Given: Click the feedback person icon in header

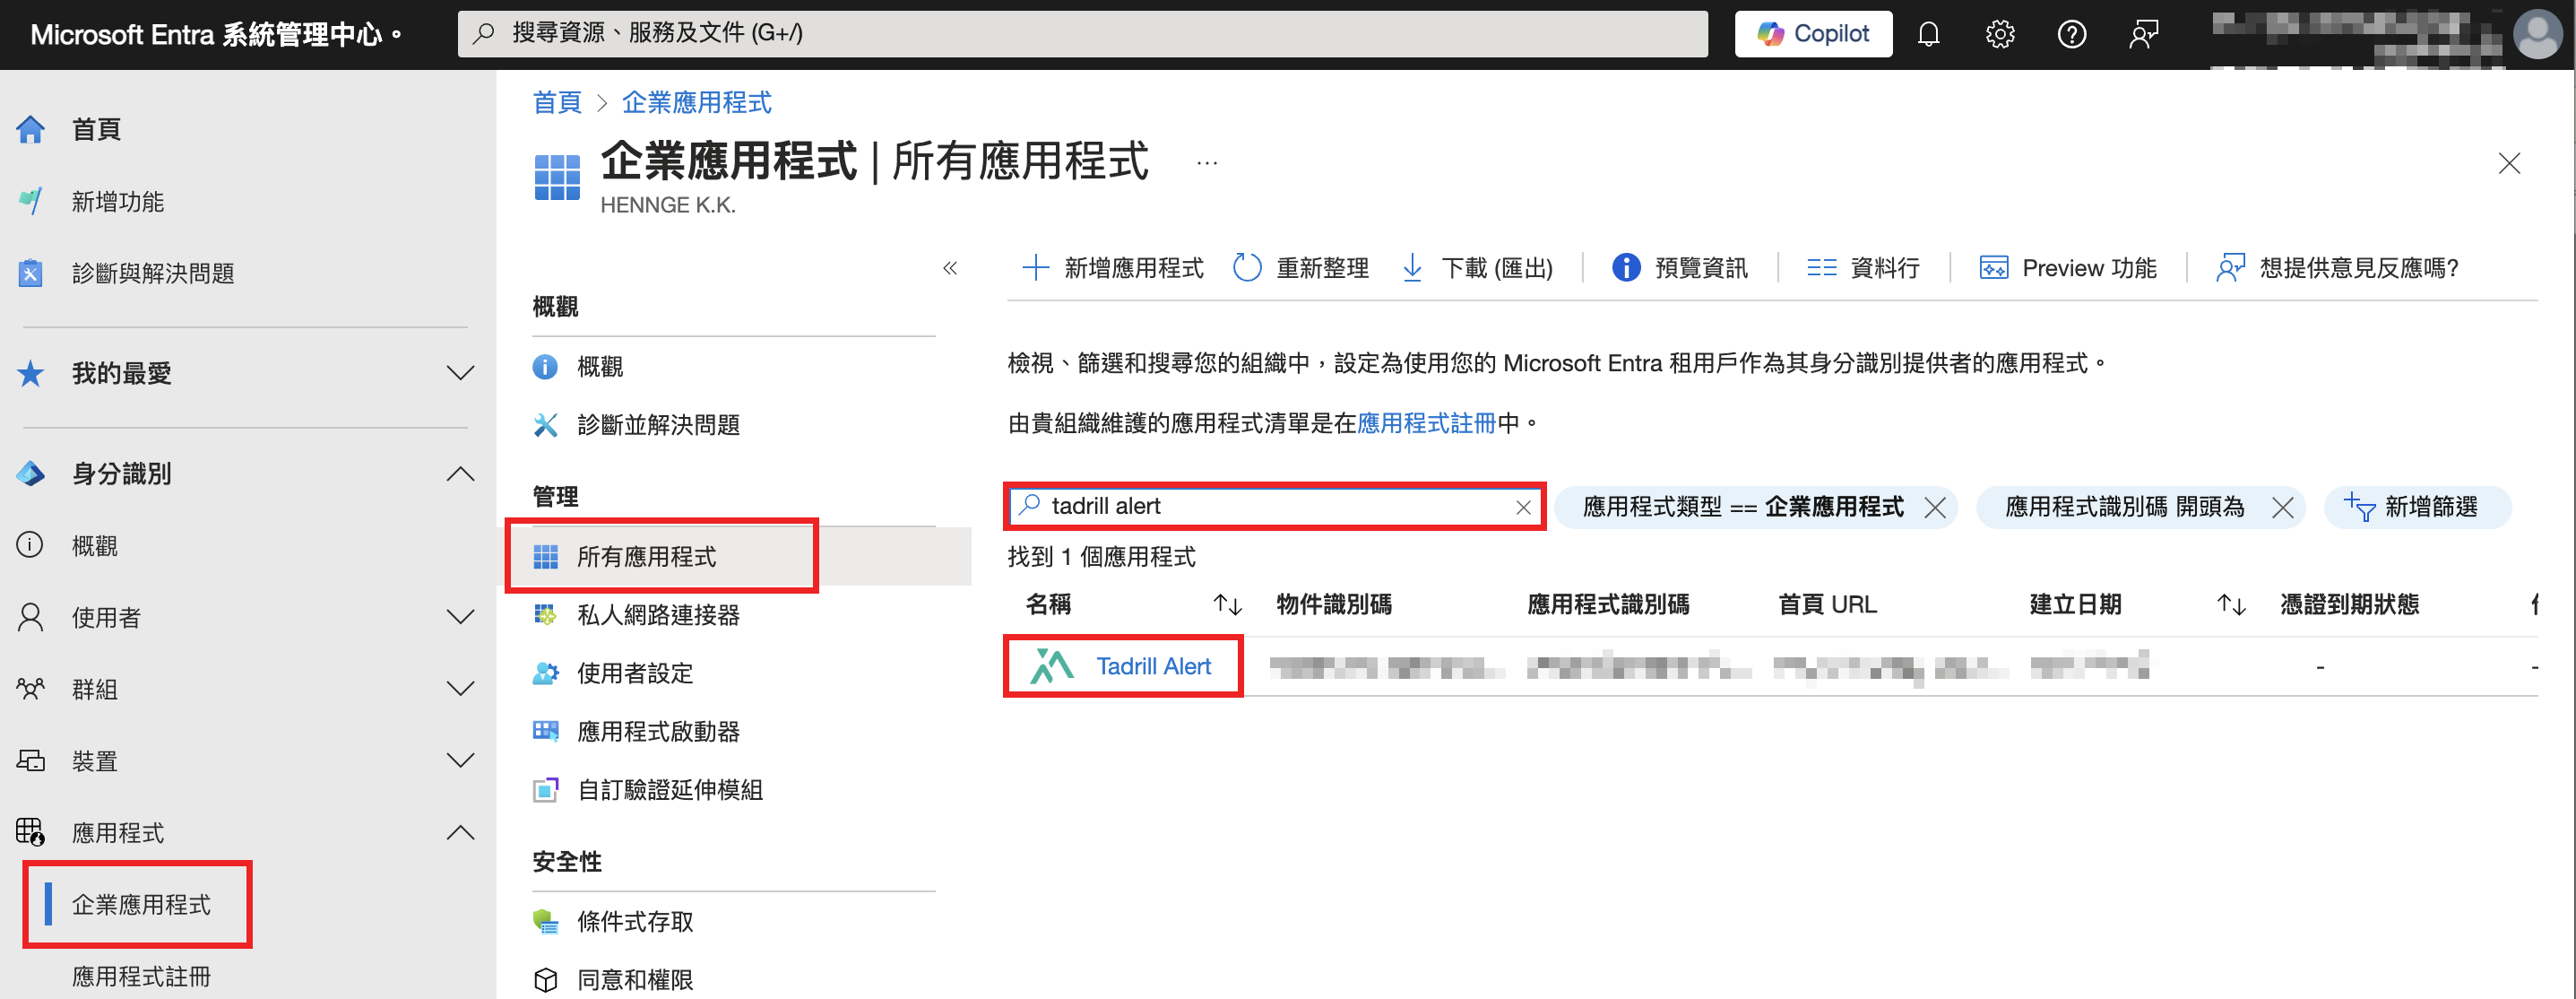Looking at the screenshot, I should point(2143,34).
